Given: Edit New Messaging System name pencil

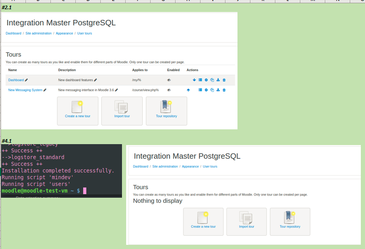Looking at the screenshot, I should [x=45, y=90].
